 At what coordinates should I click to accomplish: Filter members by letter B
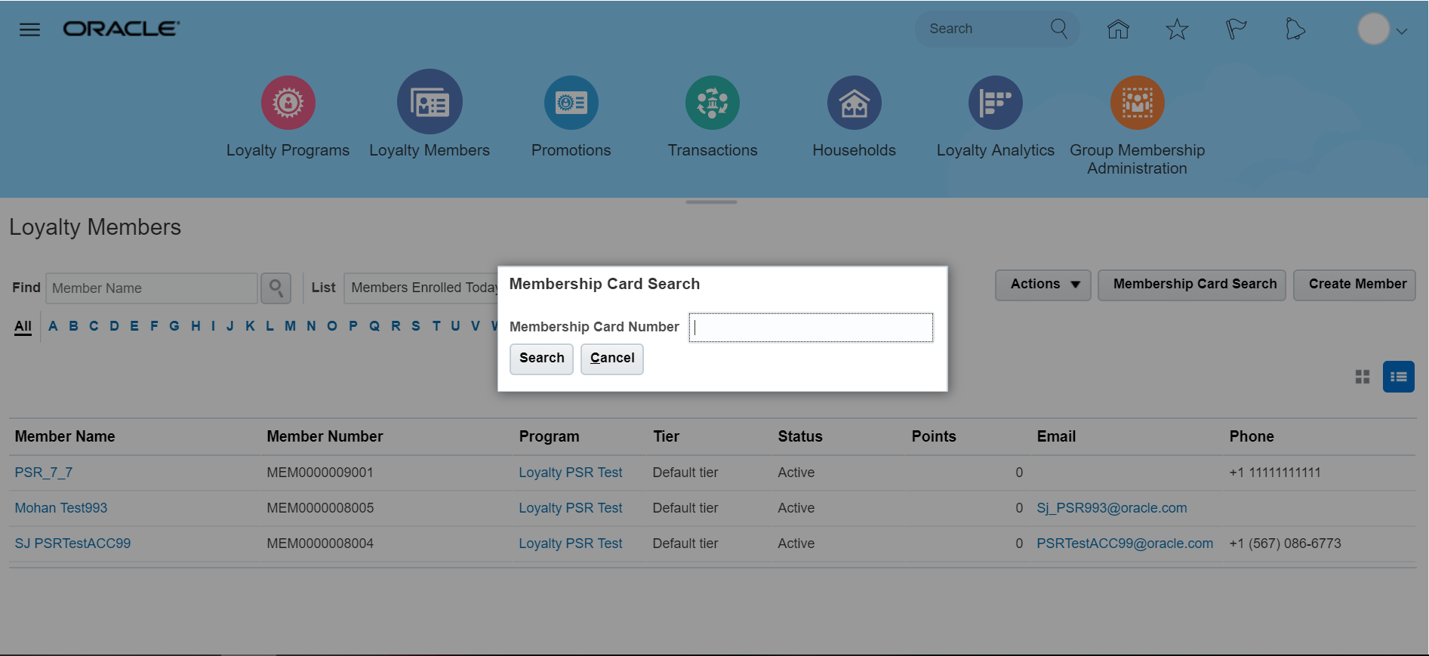[73, 326]
